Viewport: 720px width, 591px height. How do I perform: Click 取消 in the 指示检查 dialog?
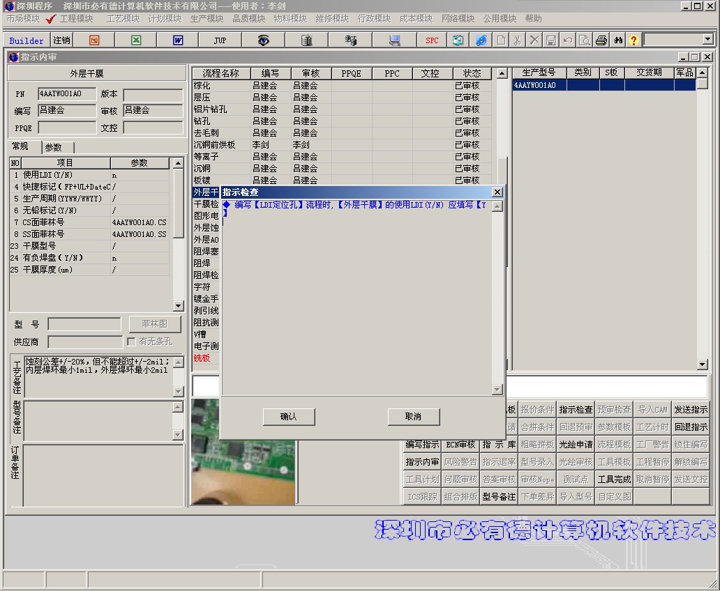(x=413, y=417)
